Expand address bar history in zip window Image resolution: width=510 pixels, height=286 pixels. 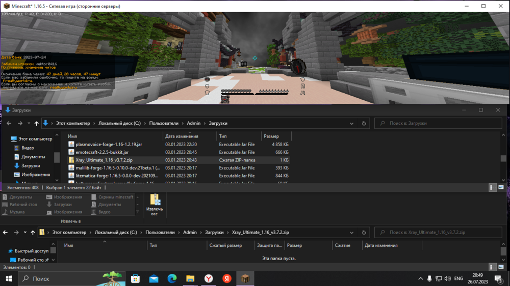tap(351, 233)
